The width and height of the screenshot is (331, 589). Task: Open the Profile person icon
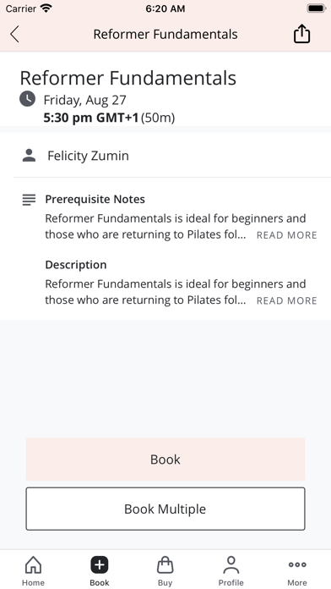(x=231, y=564)
